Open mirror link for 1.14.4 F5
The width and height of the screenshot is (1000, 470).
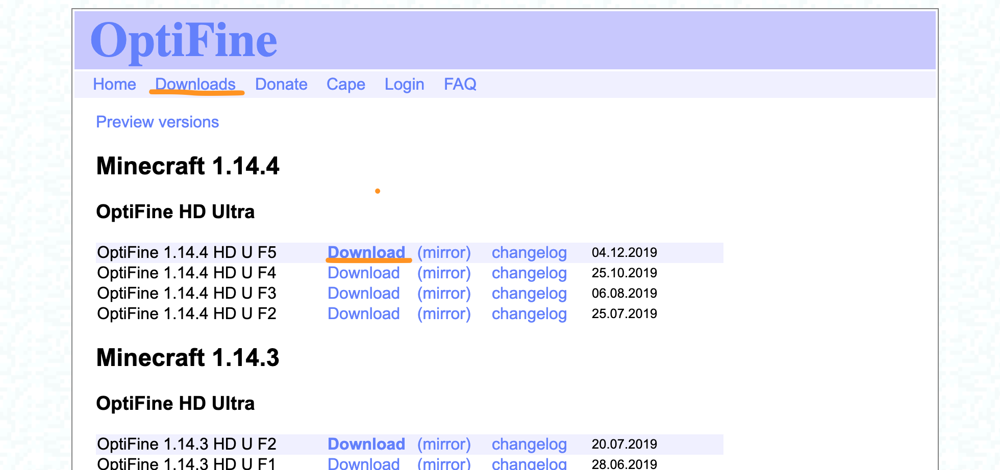(444, 252)
